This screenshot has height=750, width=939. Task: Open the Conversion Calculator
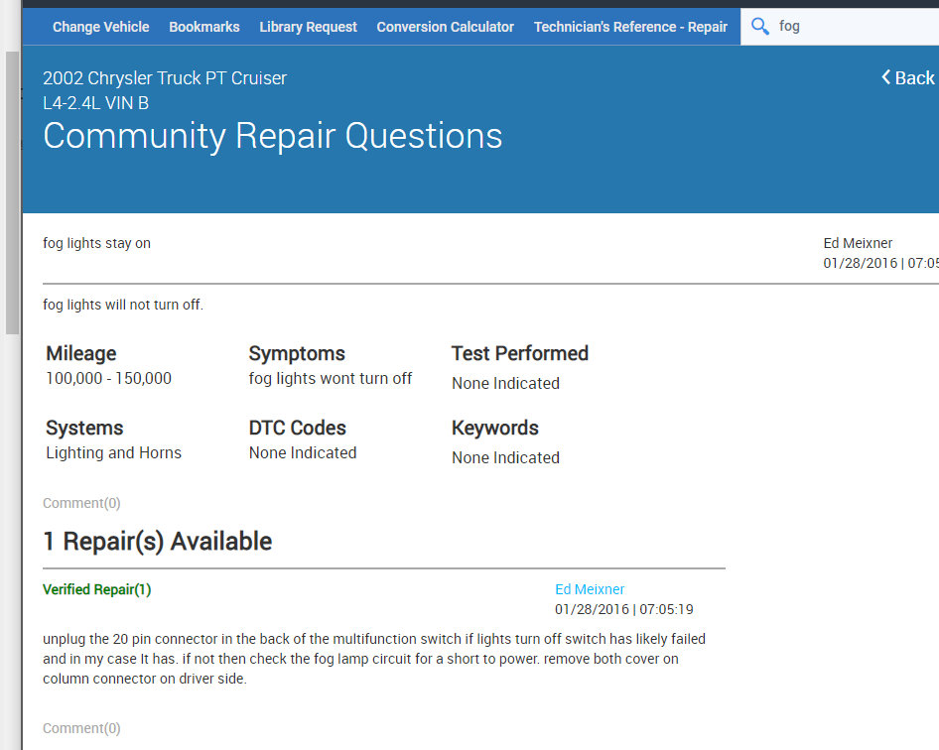click(445, 27)
